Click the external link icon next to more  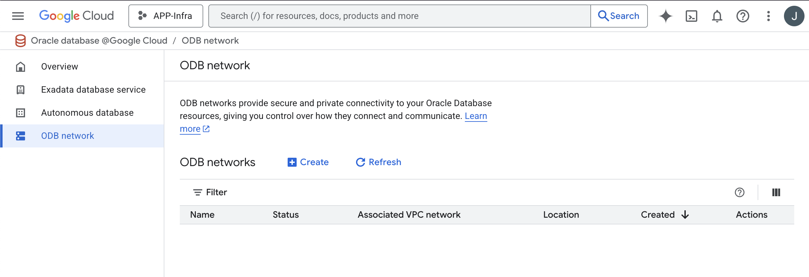[206, 129]
